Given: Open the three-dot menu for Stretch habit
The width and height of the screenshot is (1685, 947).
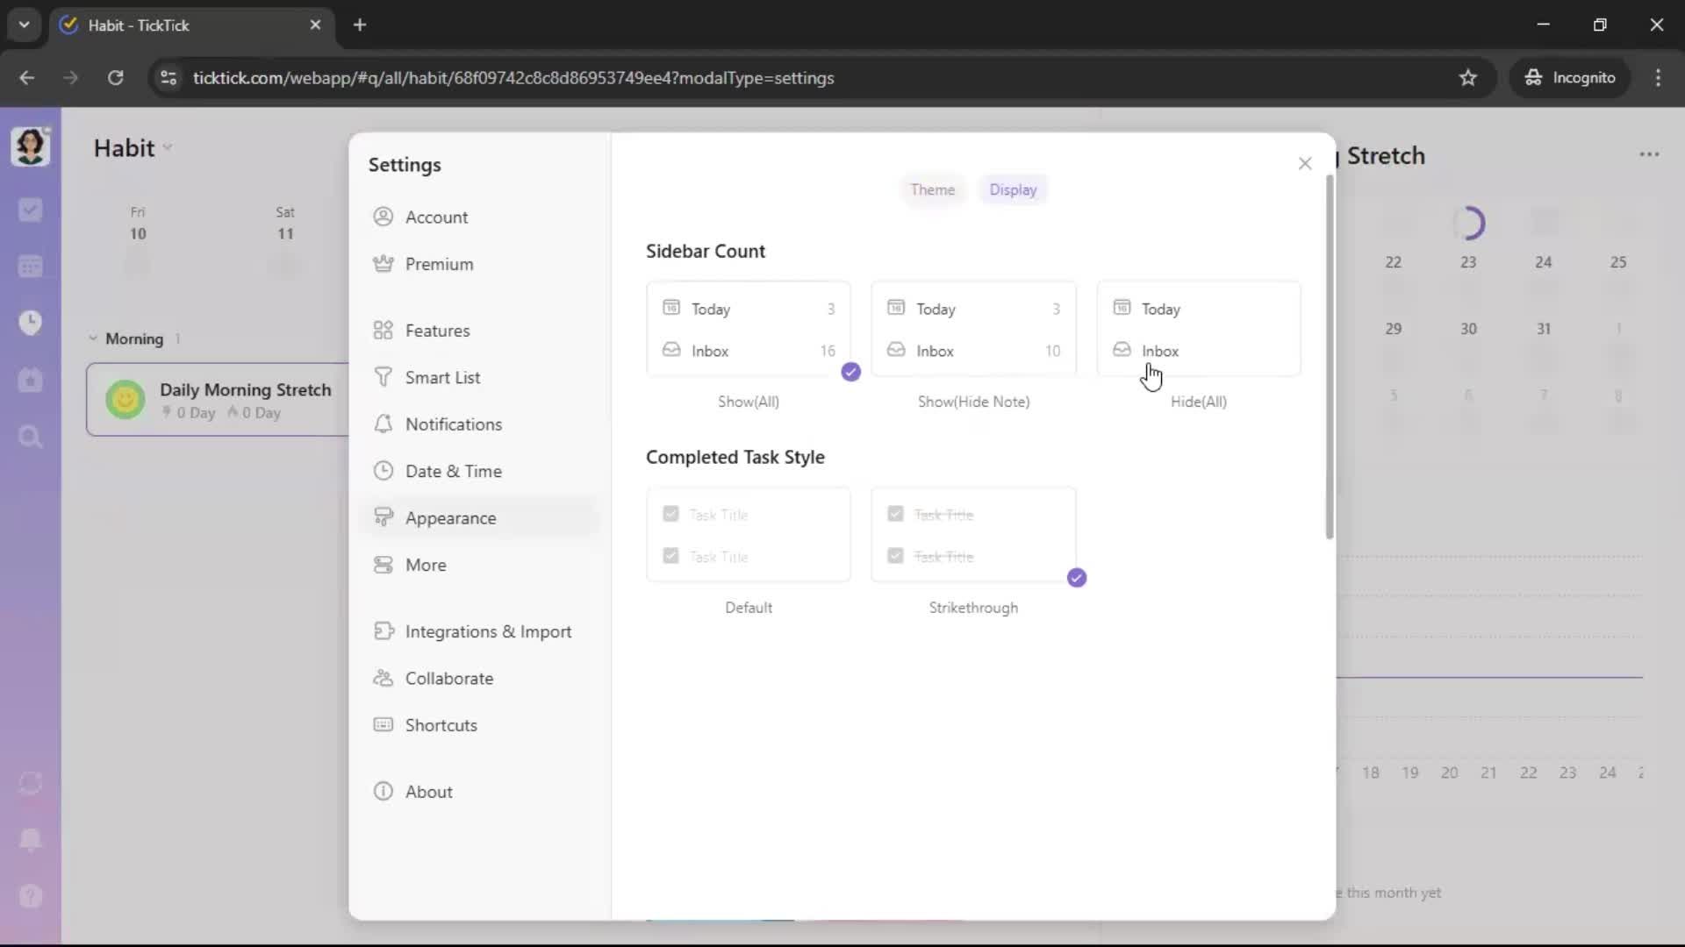Looking at the screenshot, I should coord(1648,154).
